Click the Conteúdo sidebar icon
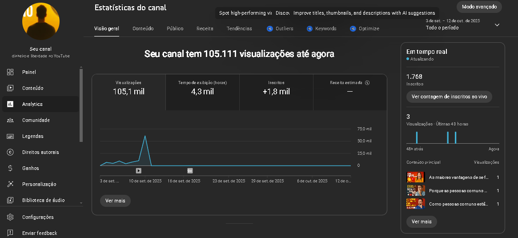The height and width of the screenshot is (238, 518). point(10,88)
